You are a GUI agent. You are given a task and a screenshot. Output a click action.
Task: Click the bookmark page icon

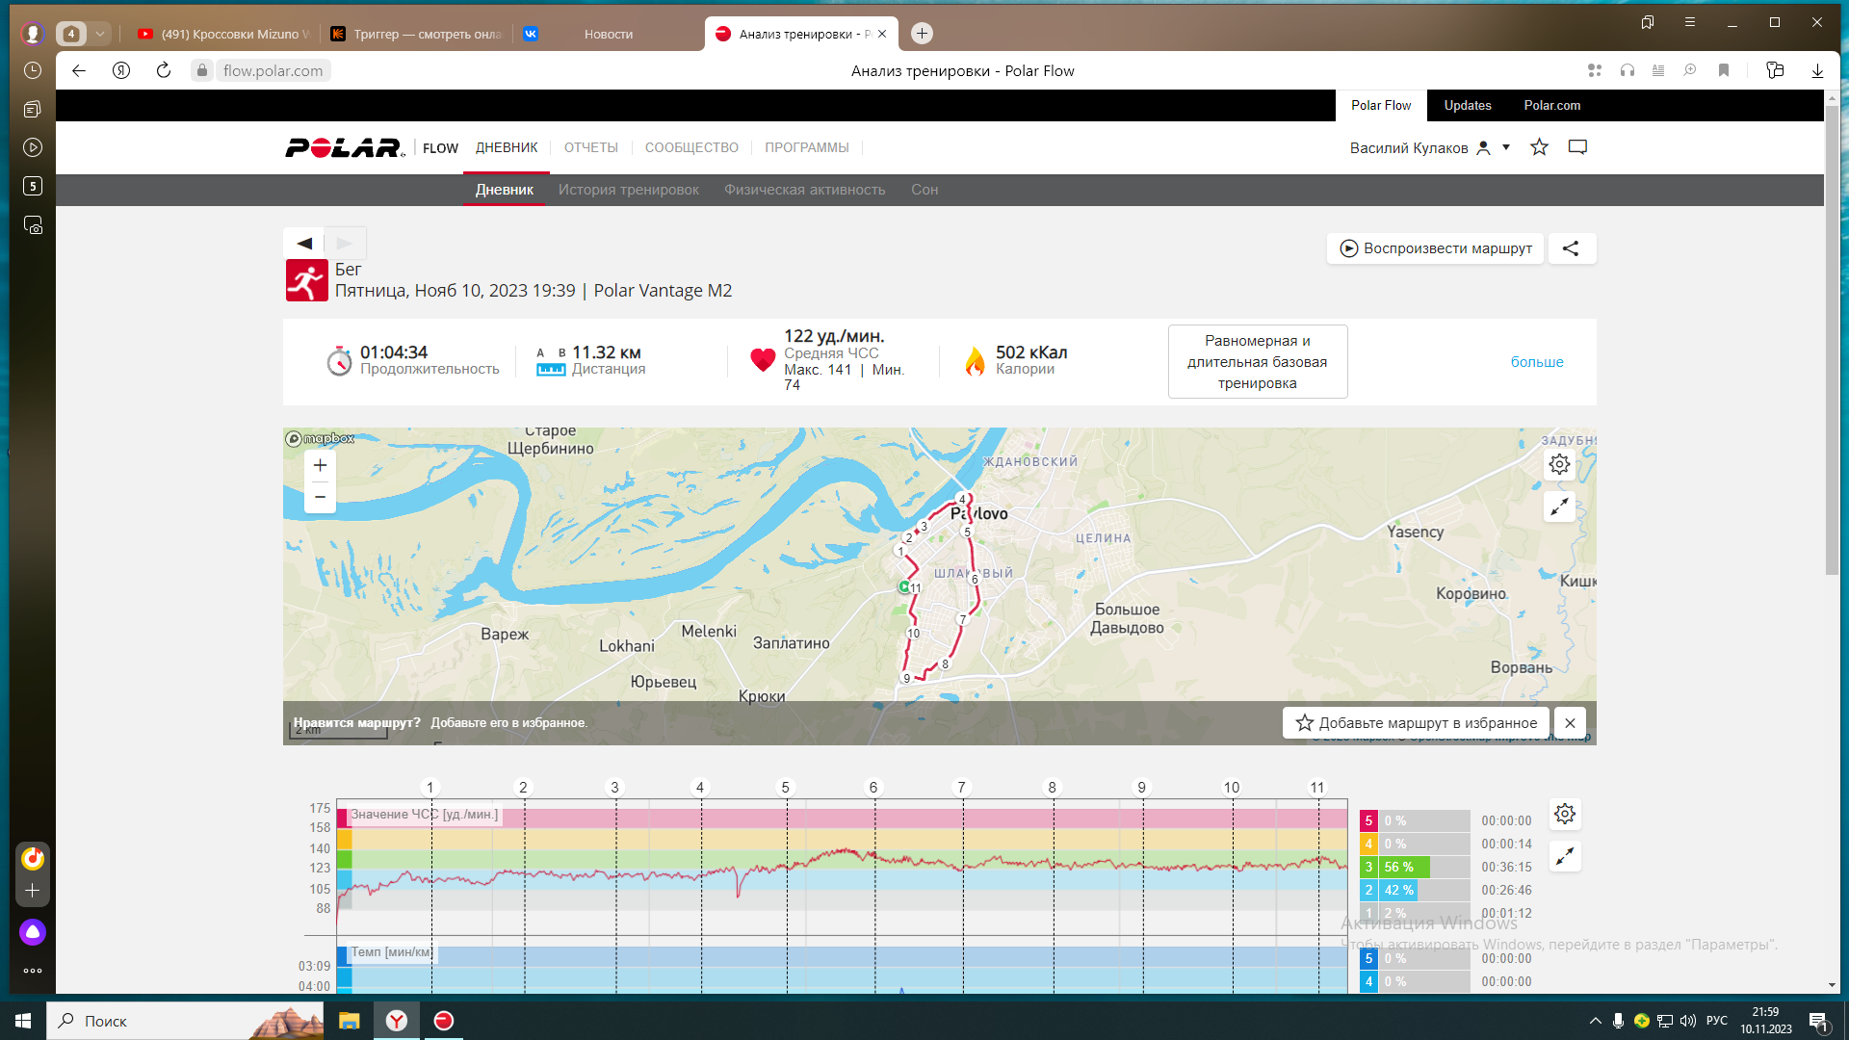pyautogui.click(x=1724, y=70)
